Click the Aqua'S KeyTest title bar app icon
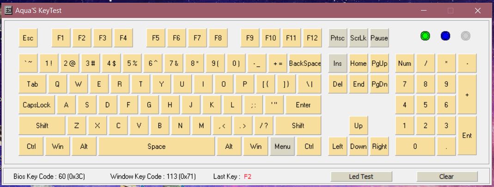 8,10
